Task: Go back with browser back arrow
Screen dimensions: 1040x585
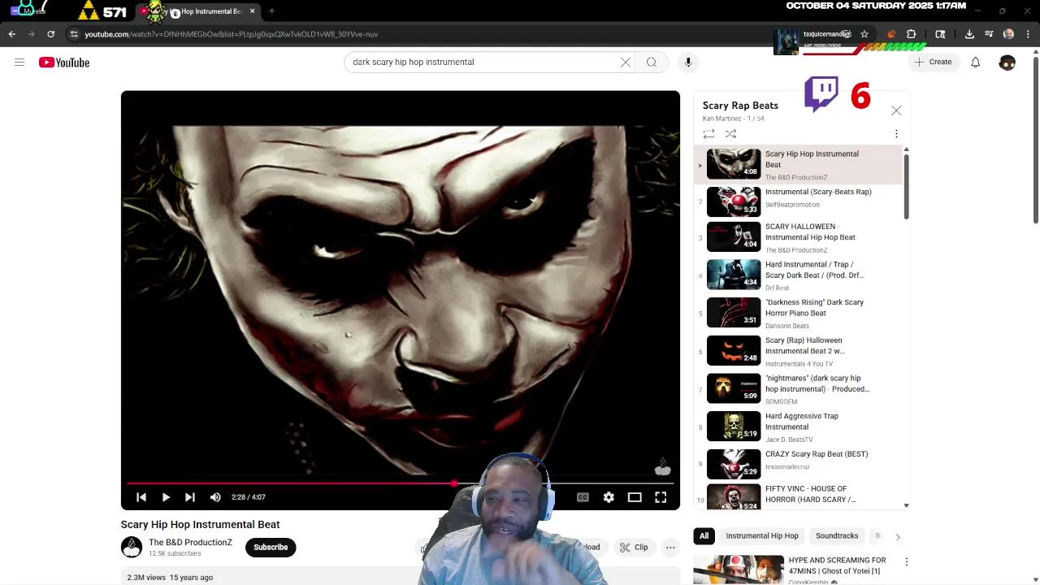Action: [11, 34]
